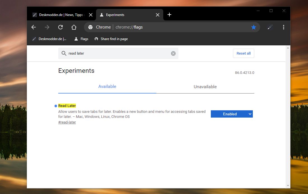The width and height of the screenshot is (308, 194).
Task: Switch to the Available flags tab
Action: pos(107,87)
